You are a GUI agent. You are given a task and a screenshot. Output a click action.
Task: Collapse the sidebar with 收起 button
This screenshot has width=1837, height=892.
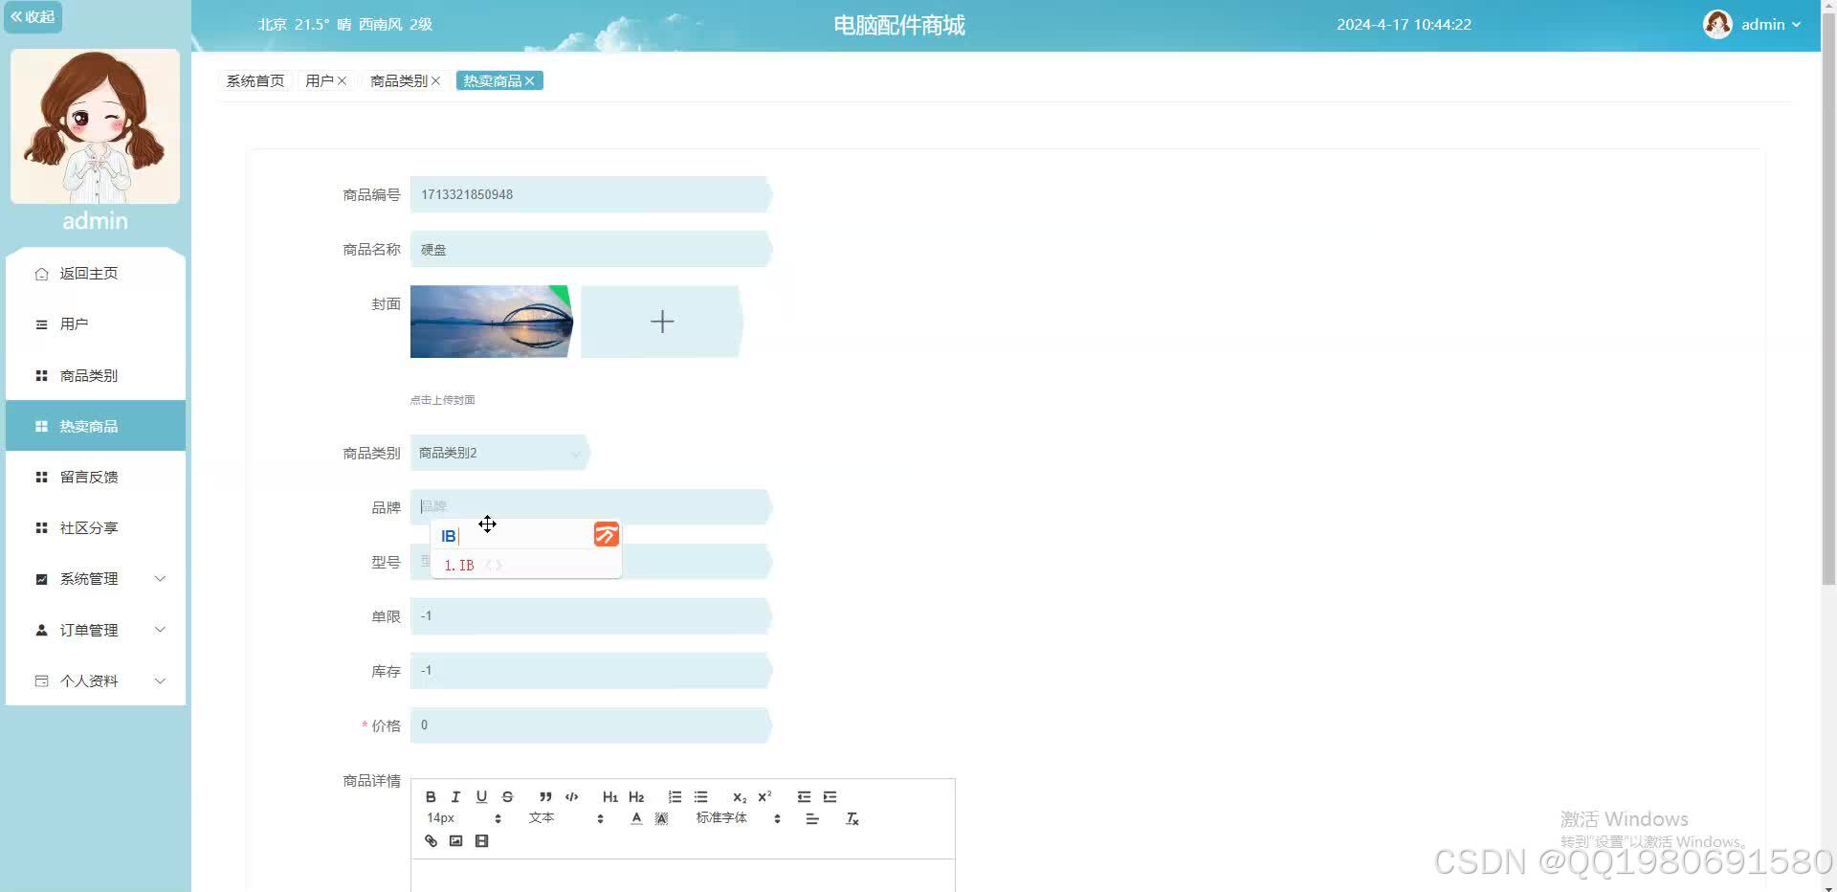point(33,16)
